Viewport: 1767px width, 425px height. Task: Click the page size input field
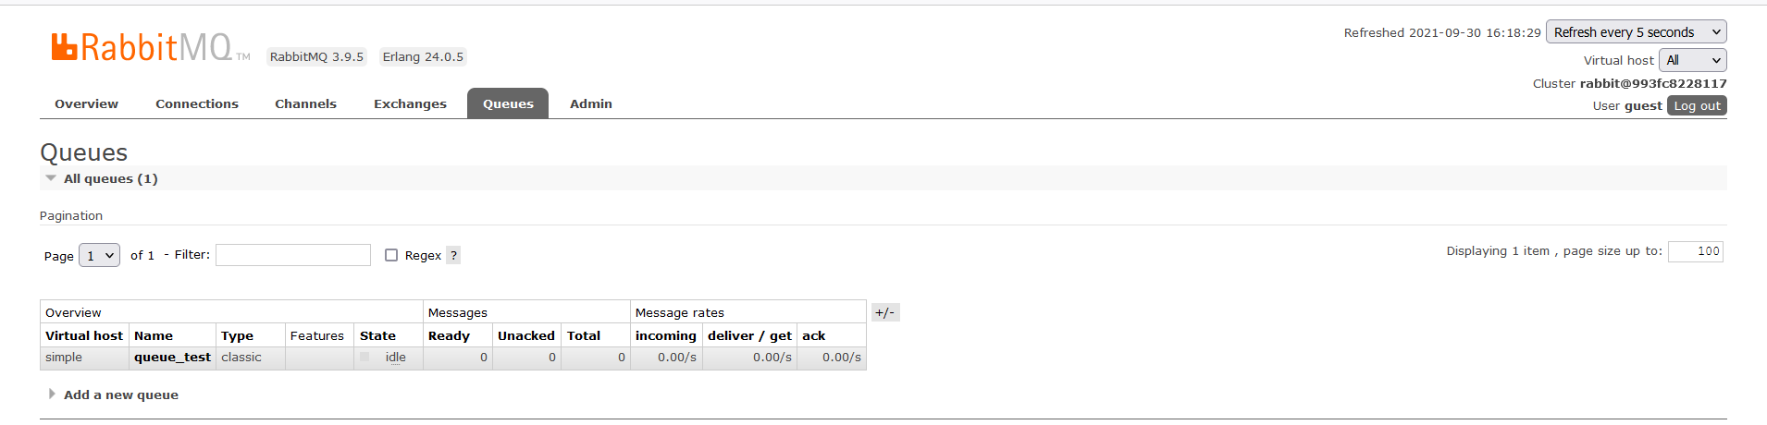[1695, 251]
